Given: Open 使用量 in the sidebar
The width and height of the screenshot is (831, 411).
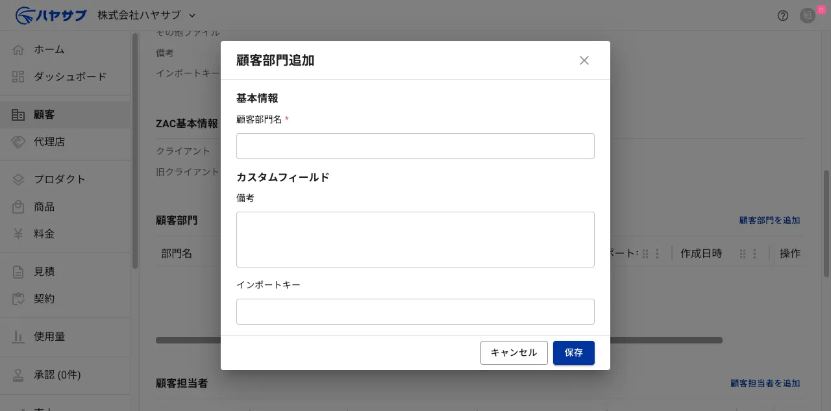Looking at the screenshot, I should tap(65, 336).
